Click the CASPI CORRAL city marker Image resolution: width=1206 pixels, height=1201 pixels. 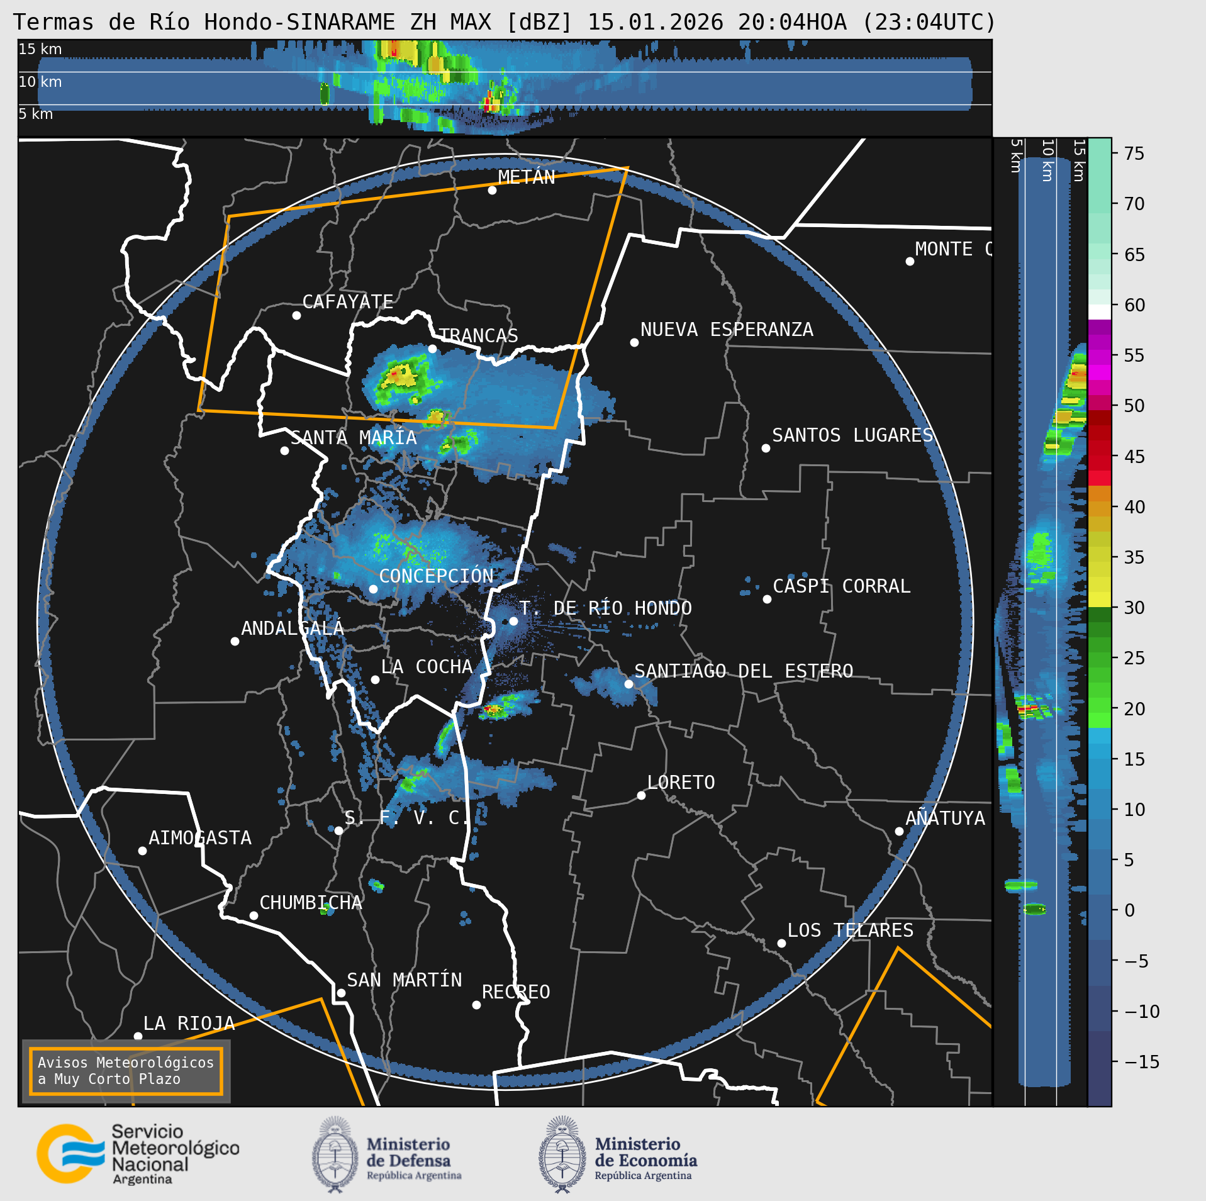[767, 599]
